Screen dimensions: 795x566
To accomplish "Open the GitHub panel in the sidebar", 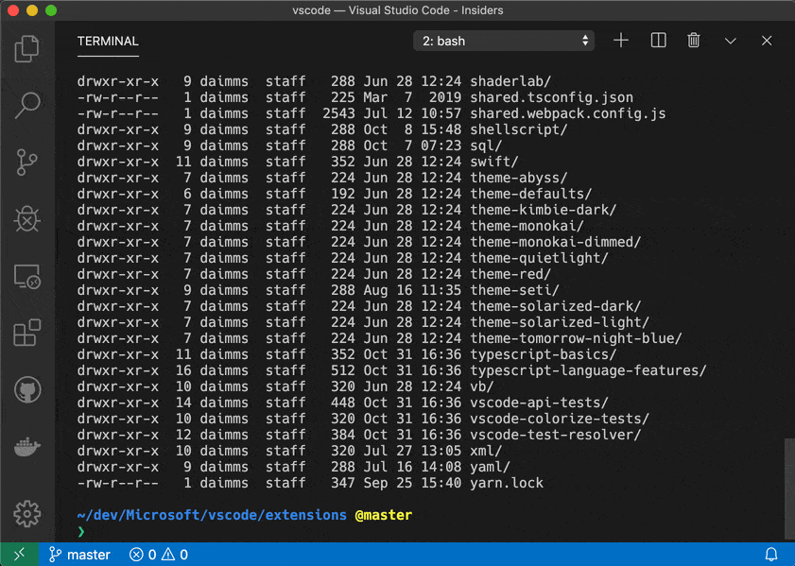I will [x=26, y=388].
